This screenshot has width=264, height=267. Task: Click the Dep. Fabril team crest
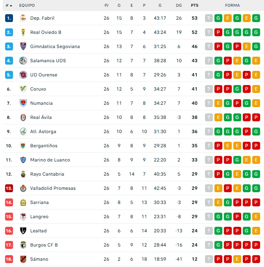coord(23,18)
